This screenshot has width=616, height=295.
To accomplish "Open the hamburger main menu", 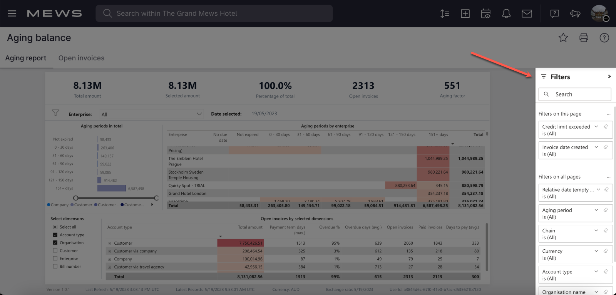I will tap(12, 13).
